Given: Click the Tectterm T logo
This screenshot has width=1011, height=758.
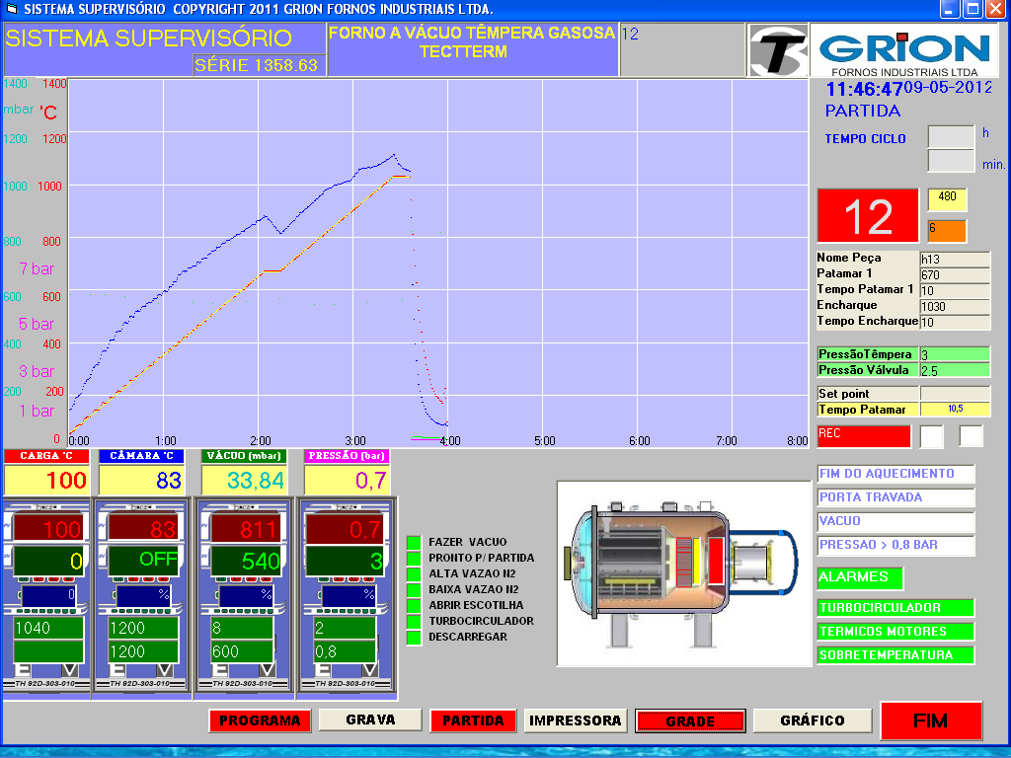Looking at the screenshot, I should pyautogui.click(x=778, y=50).
